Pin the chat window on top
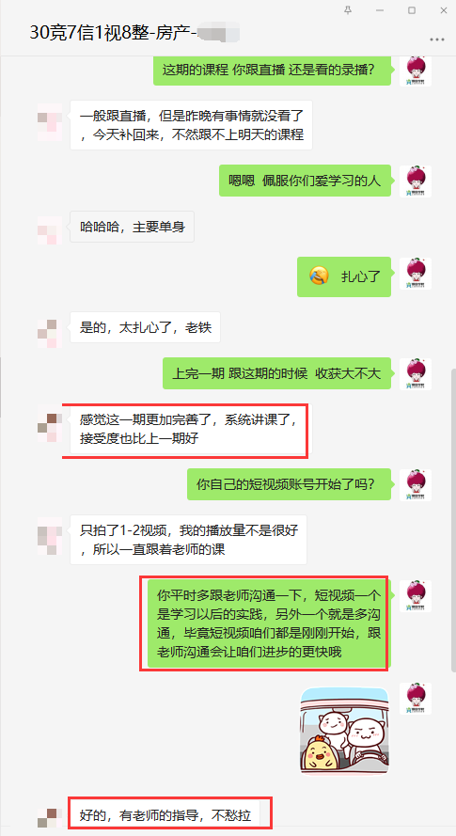 (348, 10)
